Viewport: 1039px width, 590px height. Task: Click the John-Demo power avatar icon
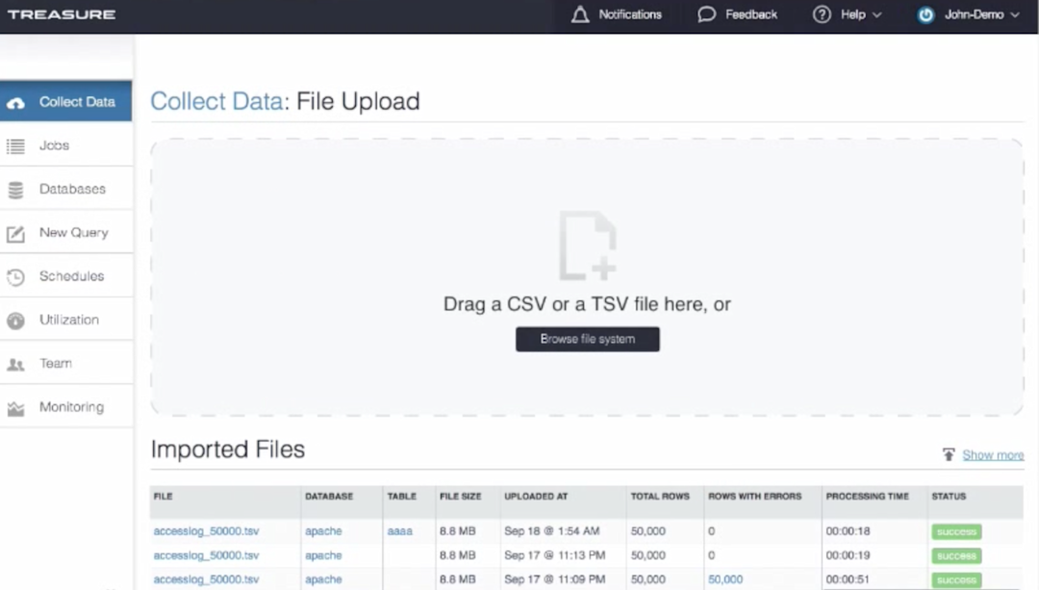925,14
